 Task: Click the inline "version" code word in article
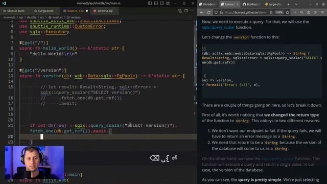[x=241, y=37]
